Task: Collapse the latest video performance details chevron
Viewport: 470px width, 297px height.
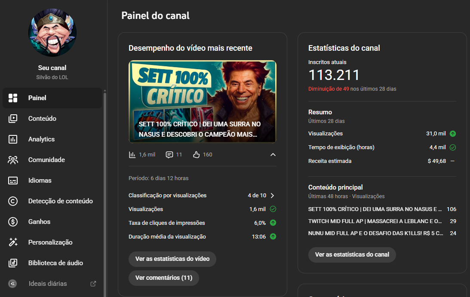Action: click(273, 155)
